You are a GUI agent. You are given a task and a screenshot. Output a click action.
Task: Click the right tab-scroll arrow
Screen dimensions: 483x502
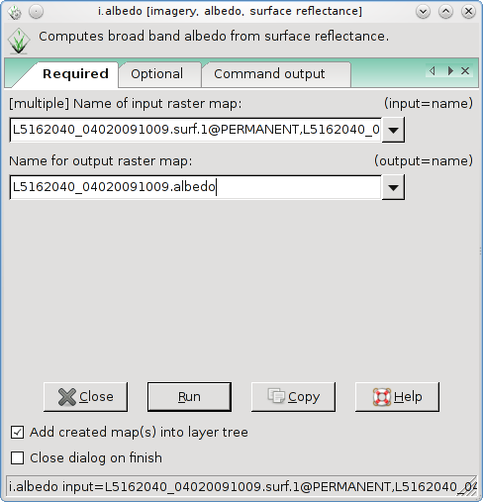pos(450,70)
